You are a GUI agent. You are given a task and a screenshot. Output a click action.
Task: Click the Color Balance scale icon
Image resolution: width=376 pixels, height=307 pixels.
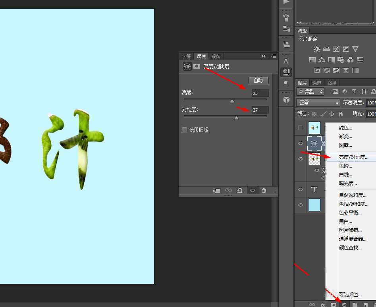pyautogui.click(x=322, y=60)
